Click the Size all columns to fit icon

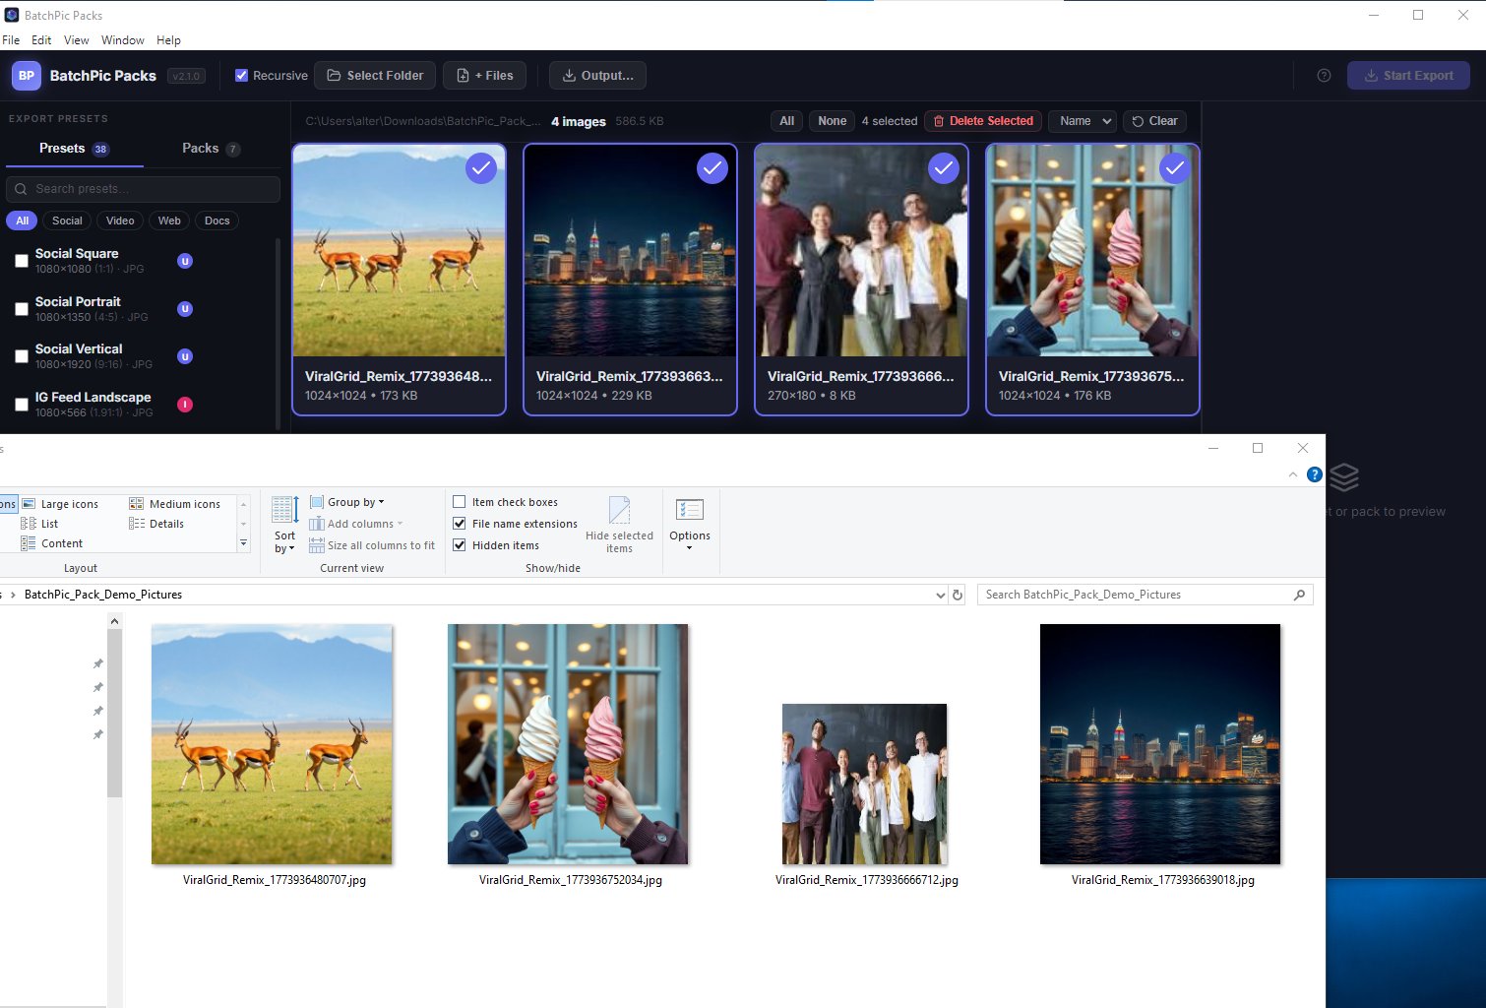317,545
